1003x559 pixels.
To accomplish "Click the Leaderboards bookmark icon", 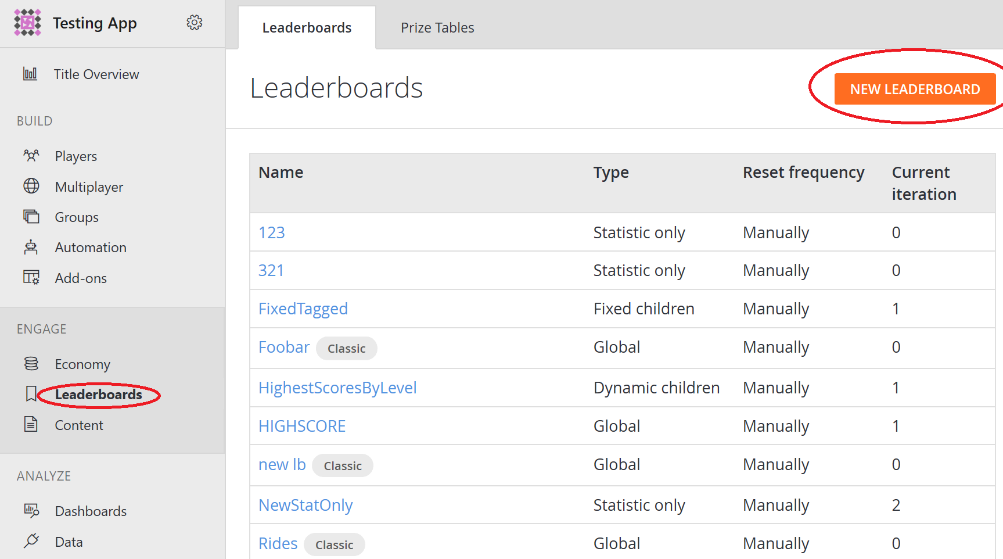I will 31,394.
